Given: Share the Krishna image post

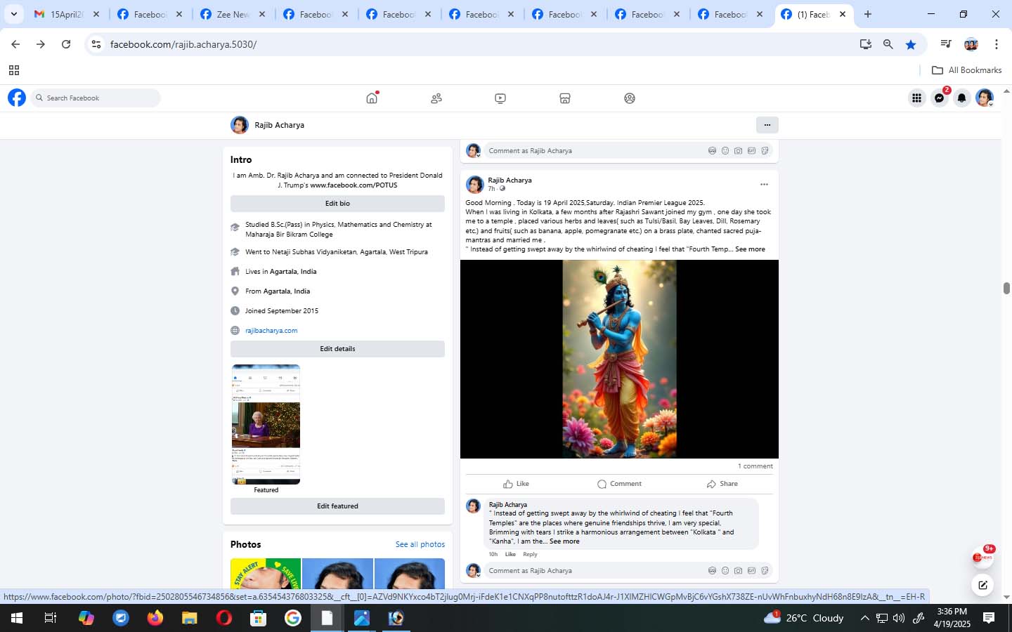Looking at the screenshot, I should (722, 484).
